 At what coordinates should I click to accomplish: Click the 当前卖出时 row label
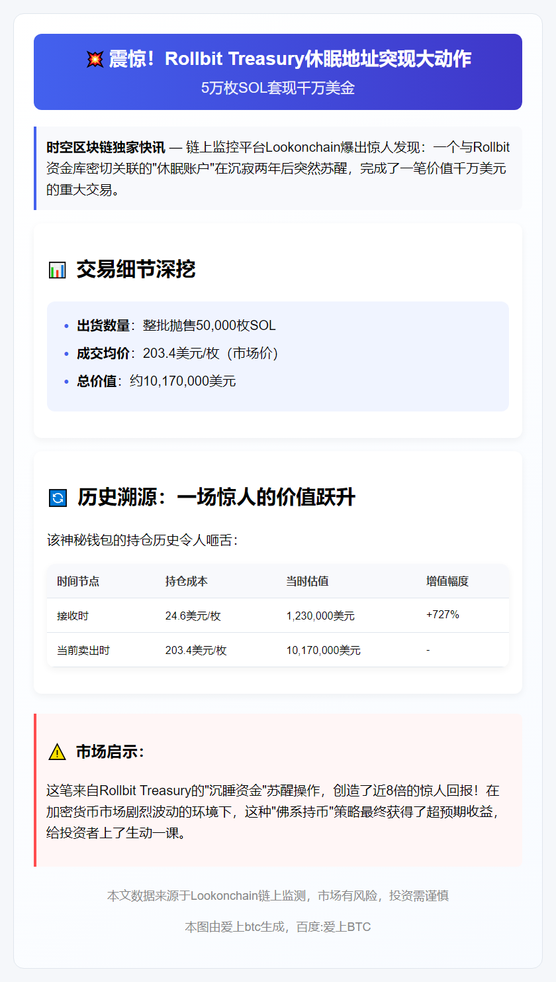[80, 650]
